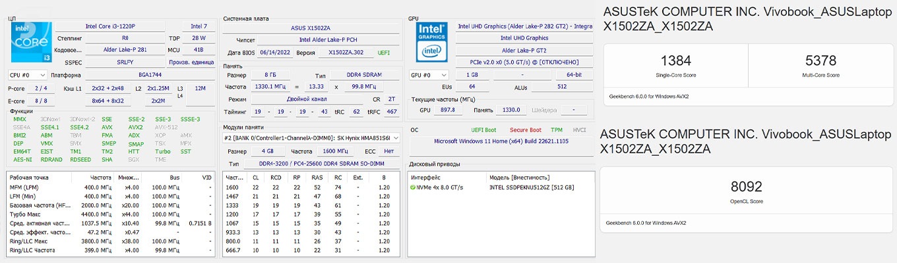Screen dimensions: 897x263
Task: Click the 1600 МГц module frequency
Action: point(334,151)
